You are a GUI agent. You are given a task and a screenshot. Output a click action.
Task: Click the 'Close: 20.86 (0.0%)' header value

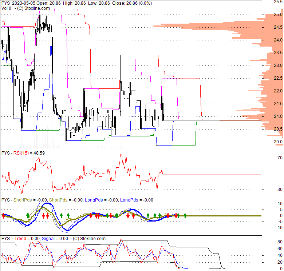coord(132,3)
